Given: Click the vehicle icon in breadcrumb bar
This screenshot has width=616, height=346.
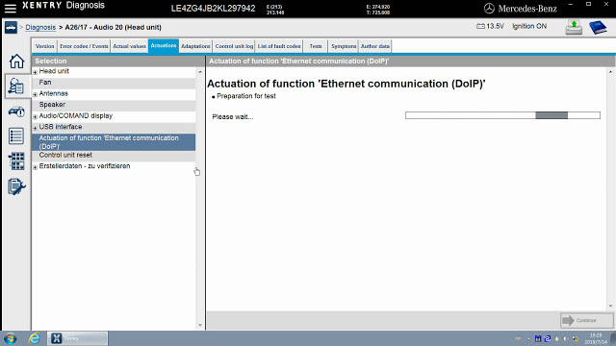Looking at the screenshot, I should point(11,28).
